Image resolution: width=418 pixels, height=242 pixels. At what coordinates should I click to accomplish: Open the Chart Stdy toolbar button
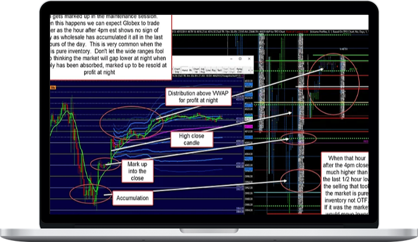pos(177,70)
